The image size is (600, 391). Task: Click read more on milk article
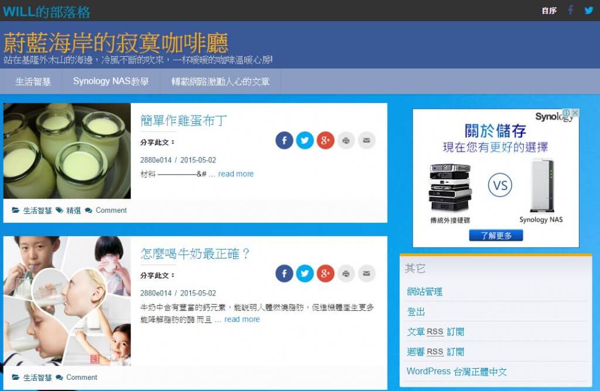click(241, 319)
